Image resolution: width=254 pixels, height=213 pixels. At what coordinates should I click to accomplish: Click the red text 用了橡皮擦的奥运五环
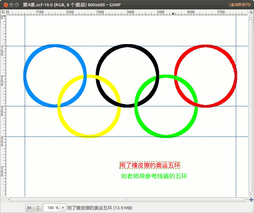point(150,165)
